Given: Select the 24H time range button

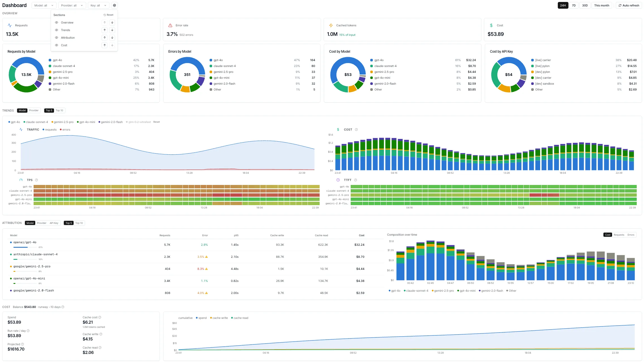Looking at the screenshot, I should tap(563, 5).
